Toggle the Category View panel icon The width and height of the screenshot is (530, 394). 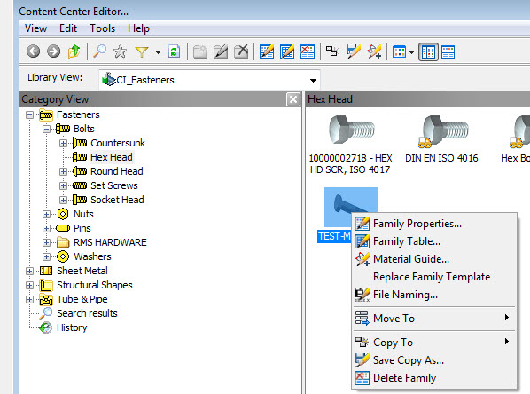pos(428,52)
